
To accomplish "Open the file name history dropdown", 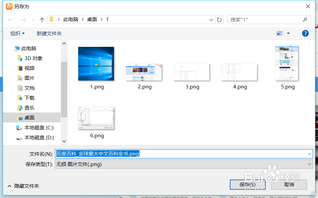I will point(309,154).
